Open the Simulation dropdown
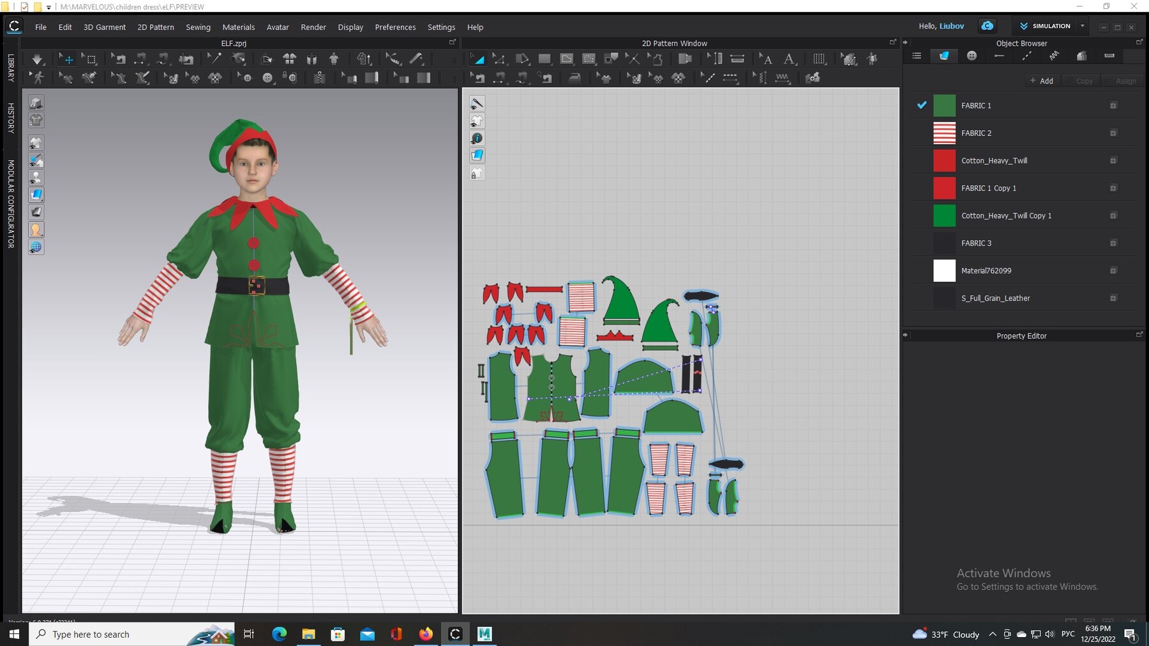Screen dimensions: 1149x646 (1083, 26)
